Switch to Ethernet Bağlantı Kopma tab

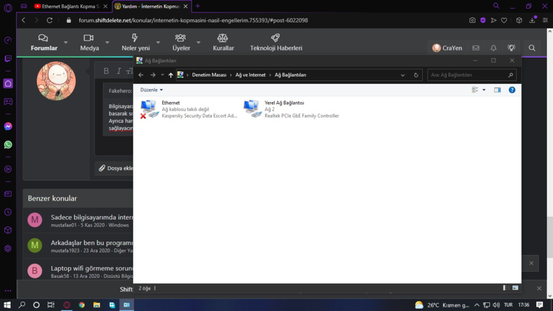(66, 6)
